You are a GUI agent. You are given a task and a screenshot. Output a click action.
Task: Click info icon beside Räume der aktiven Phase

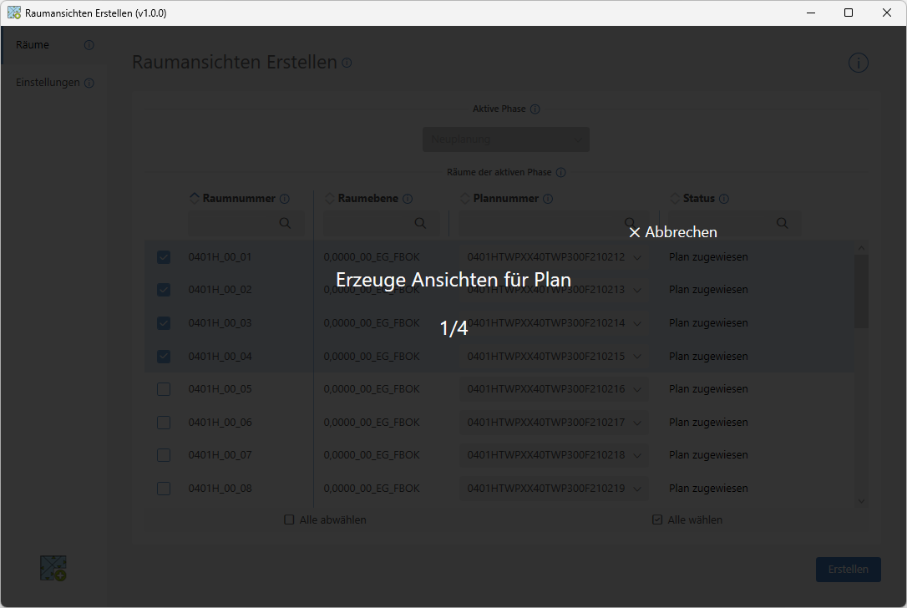coord(560,173)
